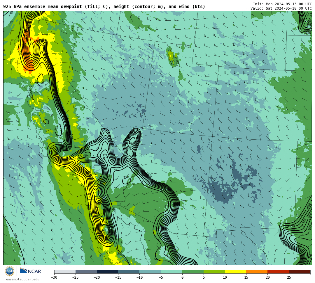Click the −25 colorbar tick label
The width and height of the screenshot is (315, 283).
click(76, 277)
